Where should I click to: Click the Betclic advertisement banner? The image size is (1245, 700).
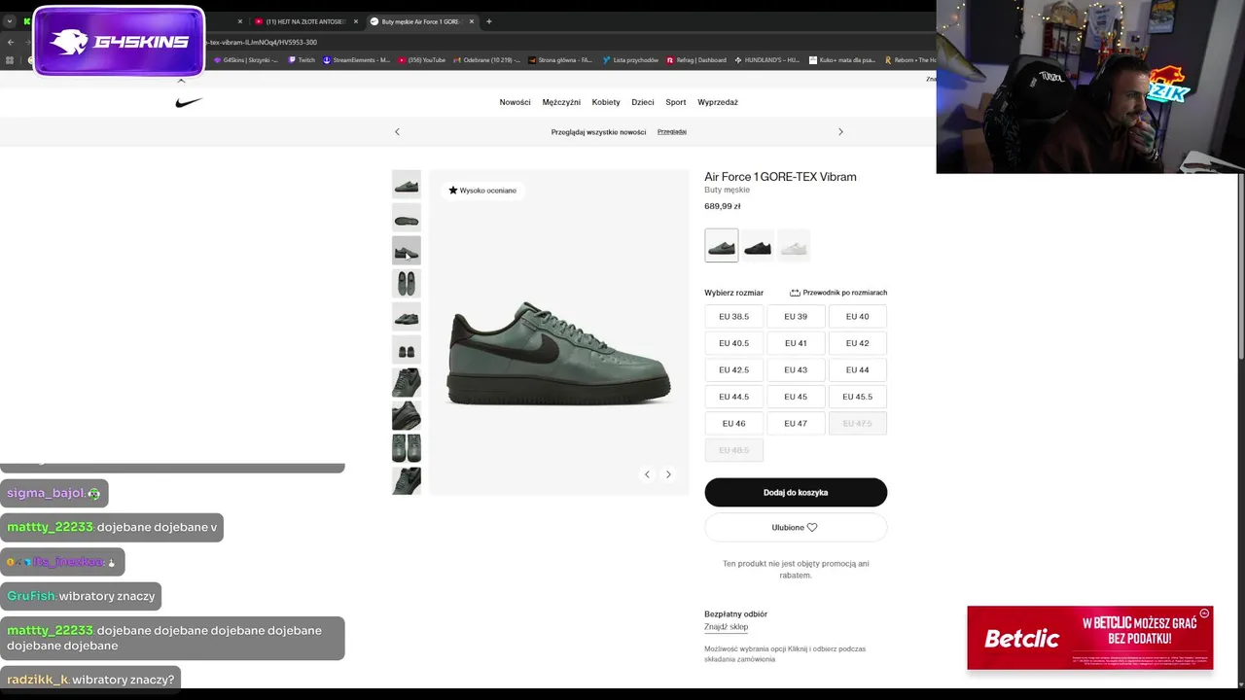1089,639
